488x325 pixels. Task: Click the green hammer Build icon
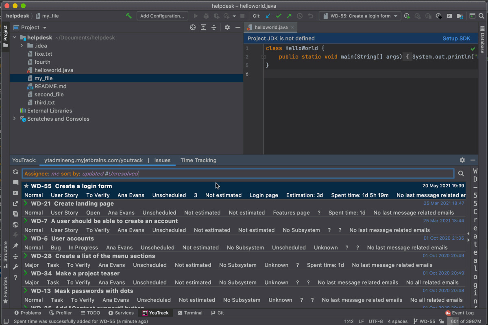click(129, 16)
